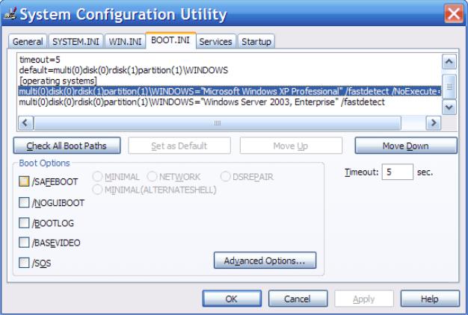Image resolution: width=468 pixels, height=315 pixels.
Task: Open Advanced Options dialog
Action: [265, 261]
